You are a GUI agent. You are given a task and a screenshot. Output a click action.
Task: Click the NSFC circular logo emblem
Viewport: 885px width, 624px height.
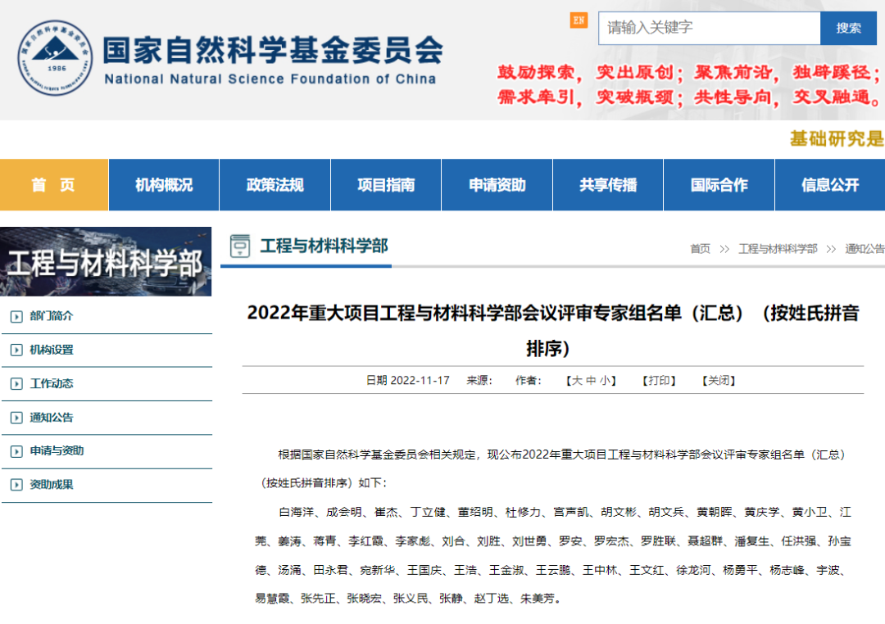(x=56, y=57)
